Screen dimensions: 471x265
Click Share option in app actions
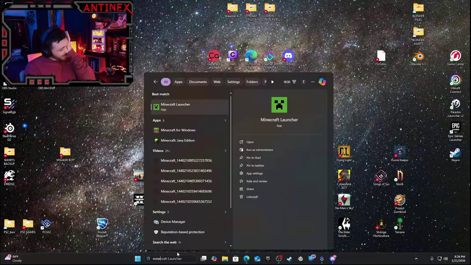(250, 189)
